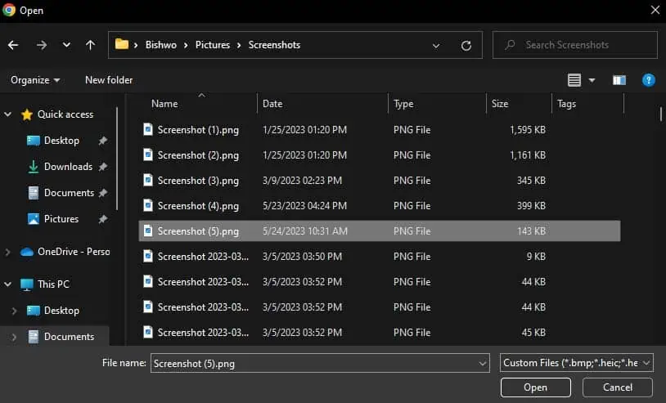Toggle the preview pane icon
666x403 pixels.
click(619, 80)
